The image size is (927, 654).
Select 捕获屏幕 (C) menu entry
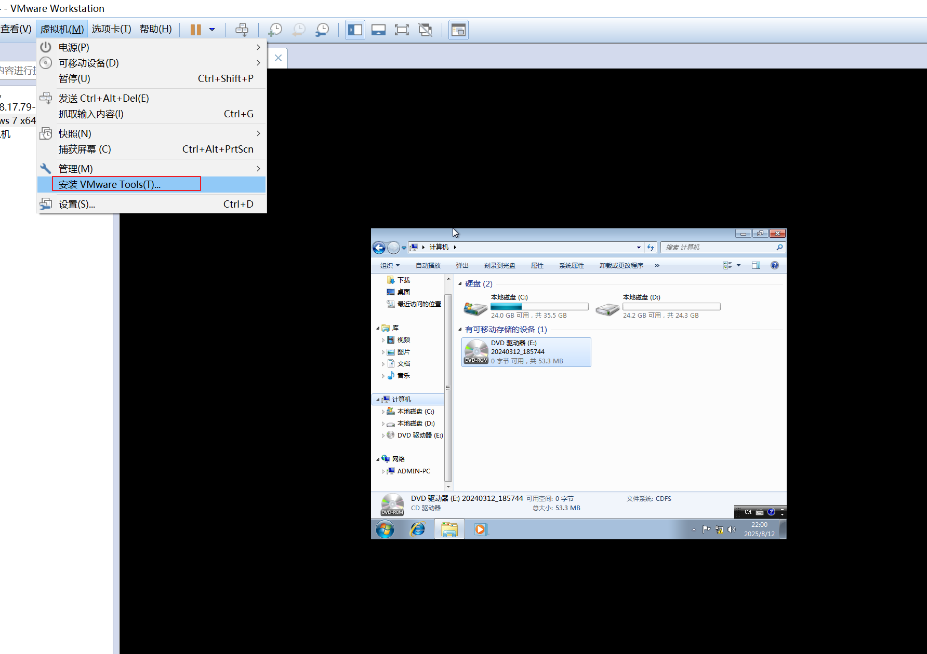pos(151,149)
